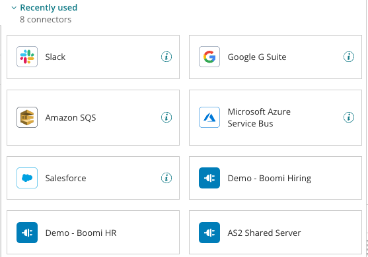
Task: Click the AS2 Shared Server plug icon
Action: click(x=209, y=233)
